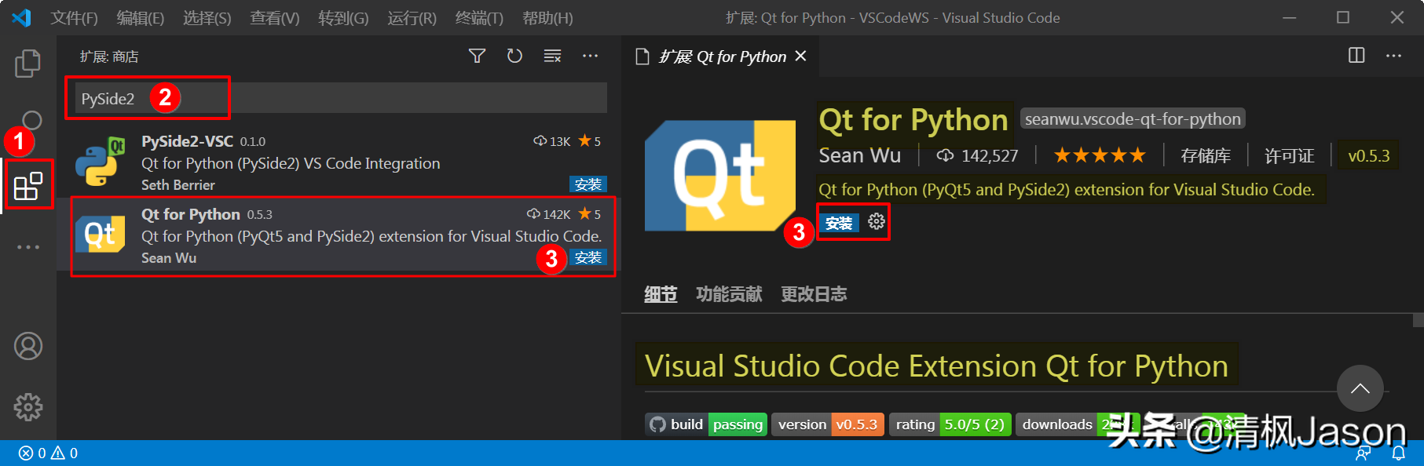Open editor more actions ellipsis

click(1393, 56)
